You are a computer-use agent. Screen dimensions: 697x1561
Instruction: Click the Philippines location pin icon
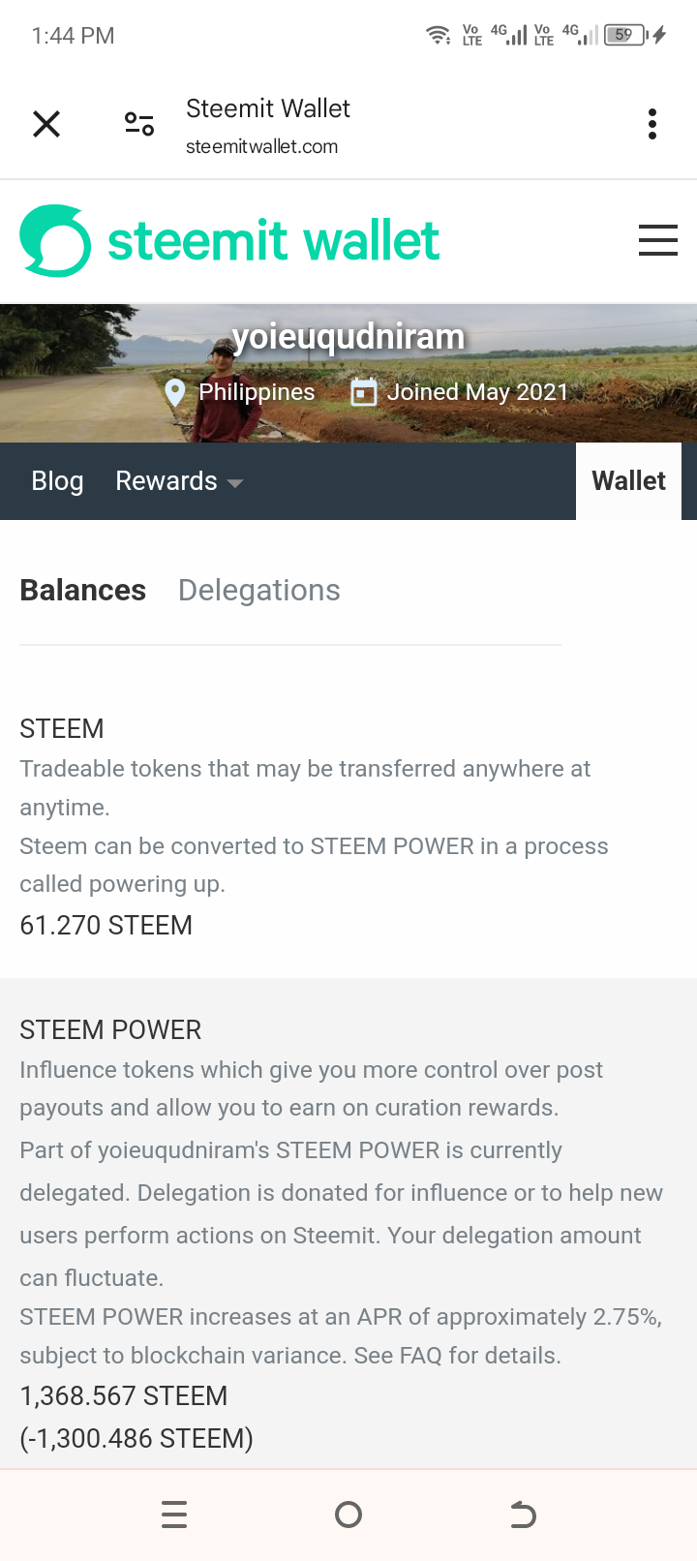(175, 392)
